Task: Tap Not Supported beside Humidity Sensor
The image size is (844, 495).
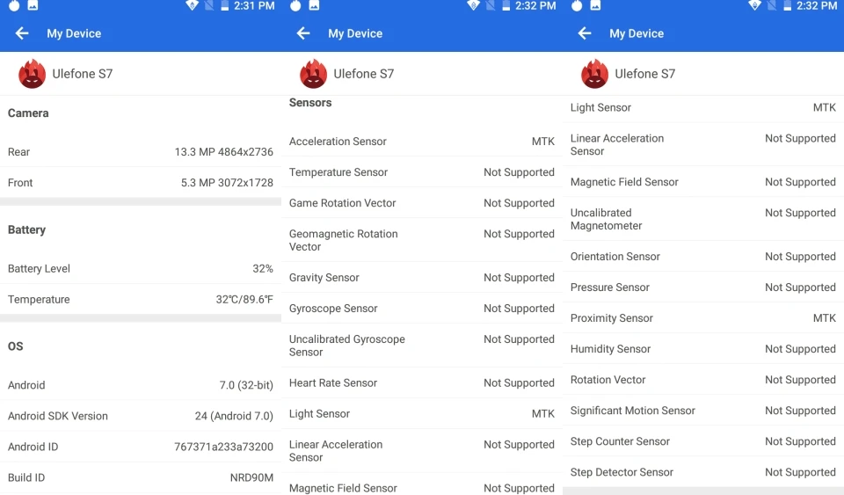Action: click(800, 349)
